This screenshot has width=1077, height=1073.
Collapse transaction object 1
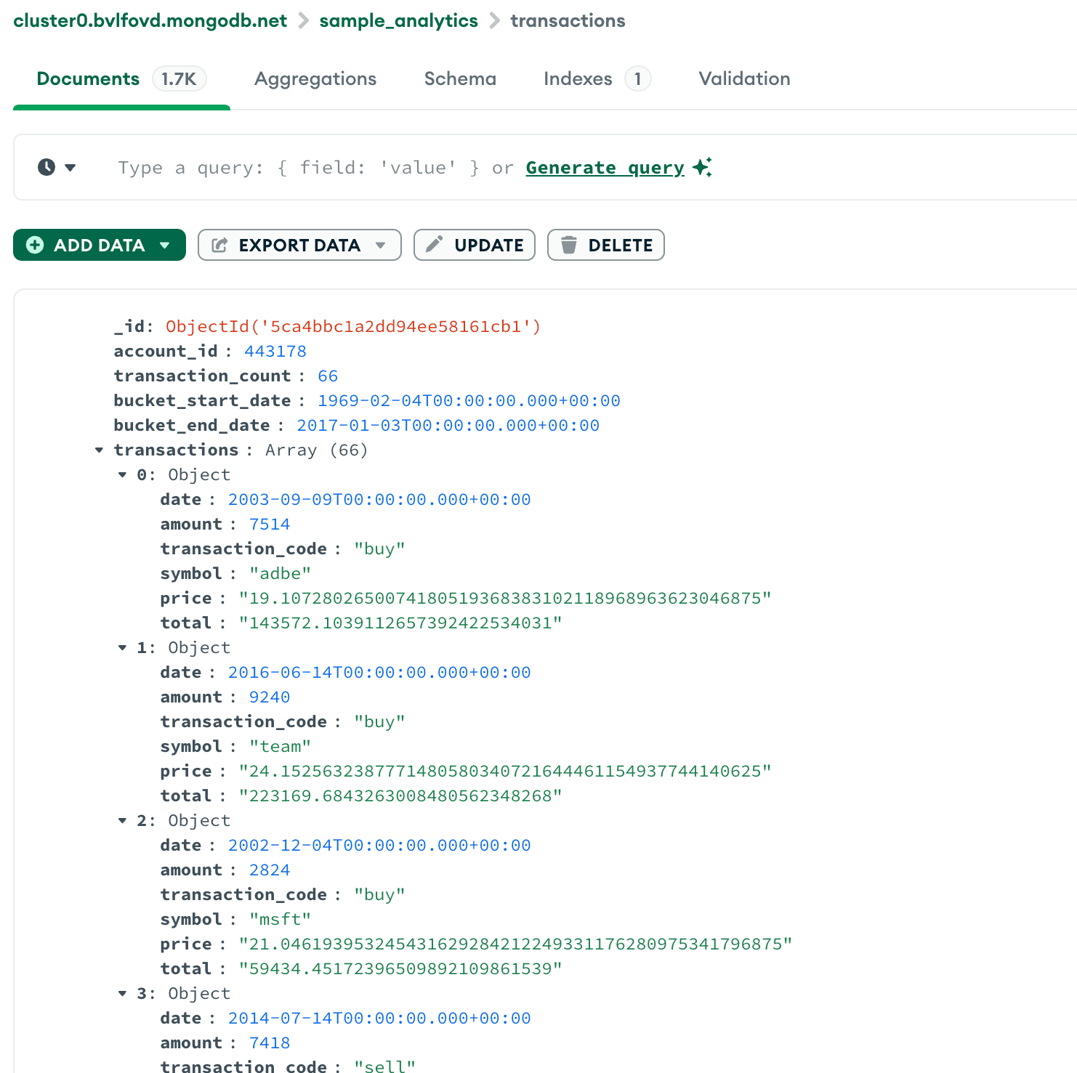click(122, 648)
